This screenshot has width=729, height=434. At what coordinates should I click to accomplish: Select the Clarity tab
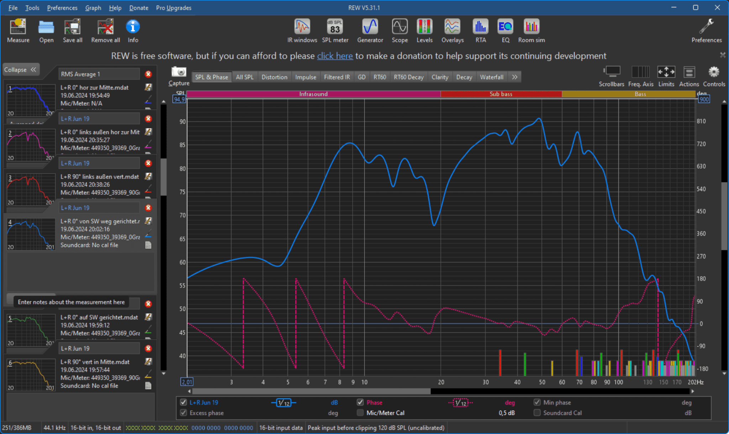(x=440, y=77)
